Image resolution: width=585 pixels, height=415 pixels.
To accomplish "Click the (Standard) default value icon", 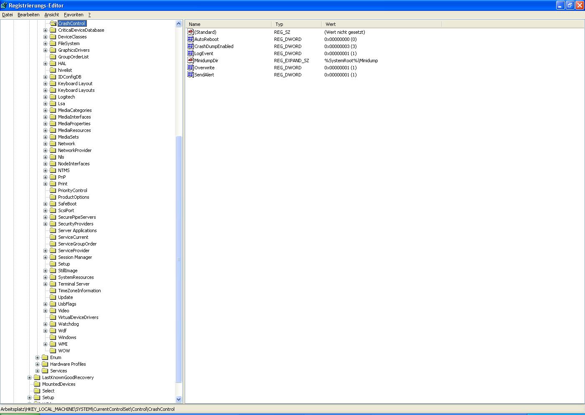I will pos(191,32).
